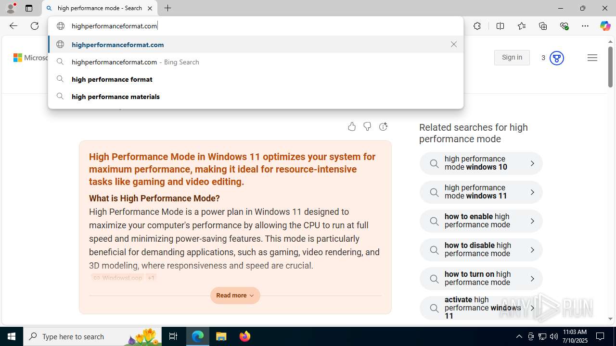
Task: Click the thumbs down feedback icon
Action: [367, 126]
